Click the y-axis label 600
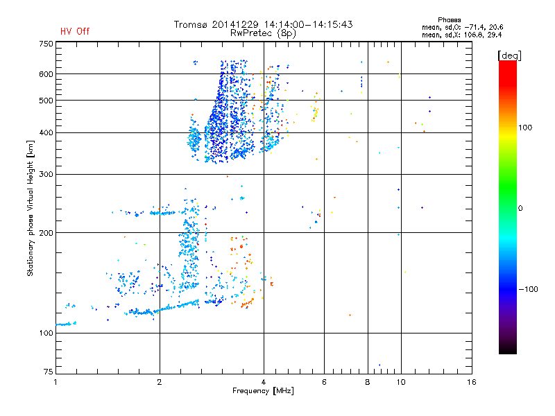This screenshot has height=416, width=555. click(46, 74)
